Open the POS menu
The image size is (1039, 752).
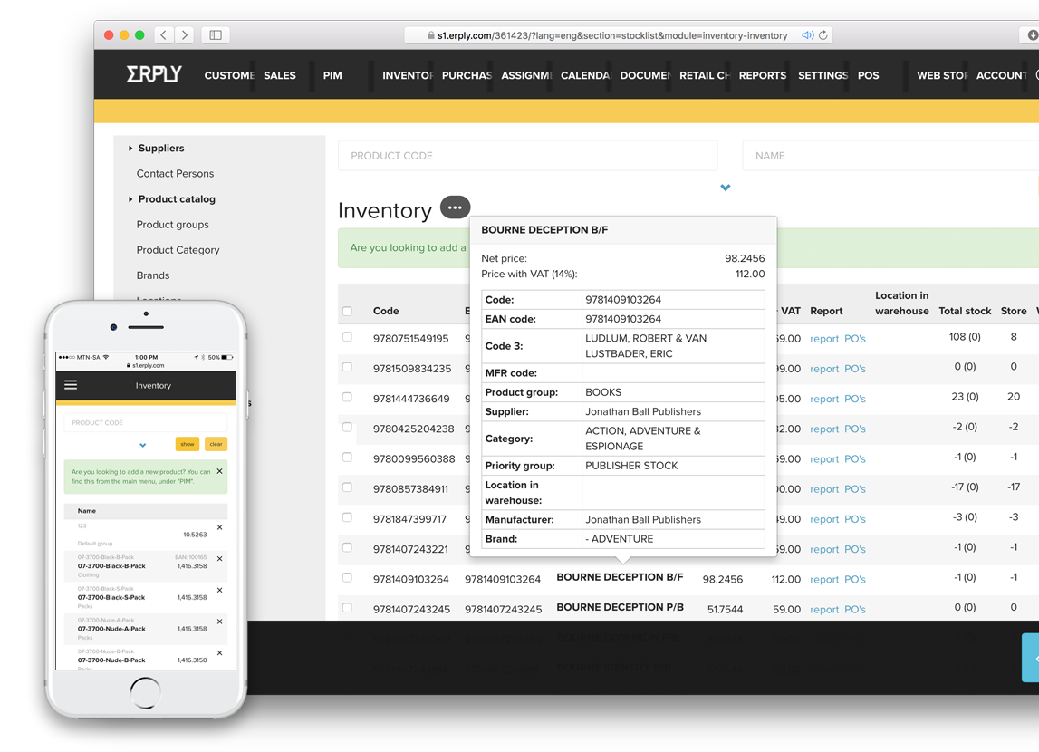tap(868, 75)
